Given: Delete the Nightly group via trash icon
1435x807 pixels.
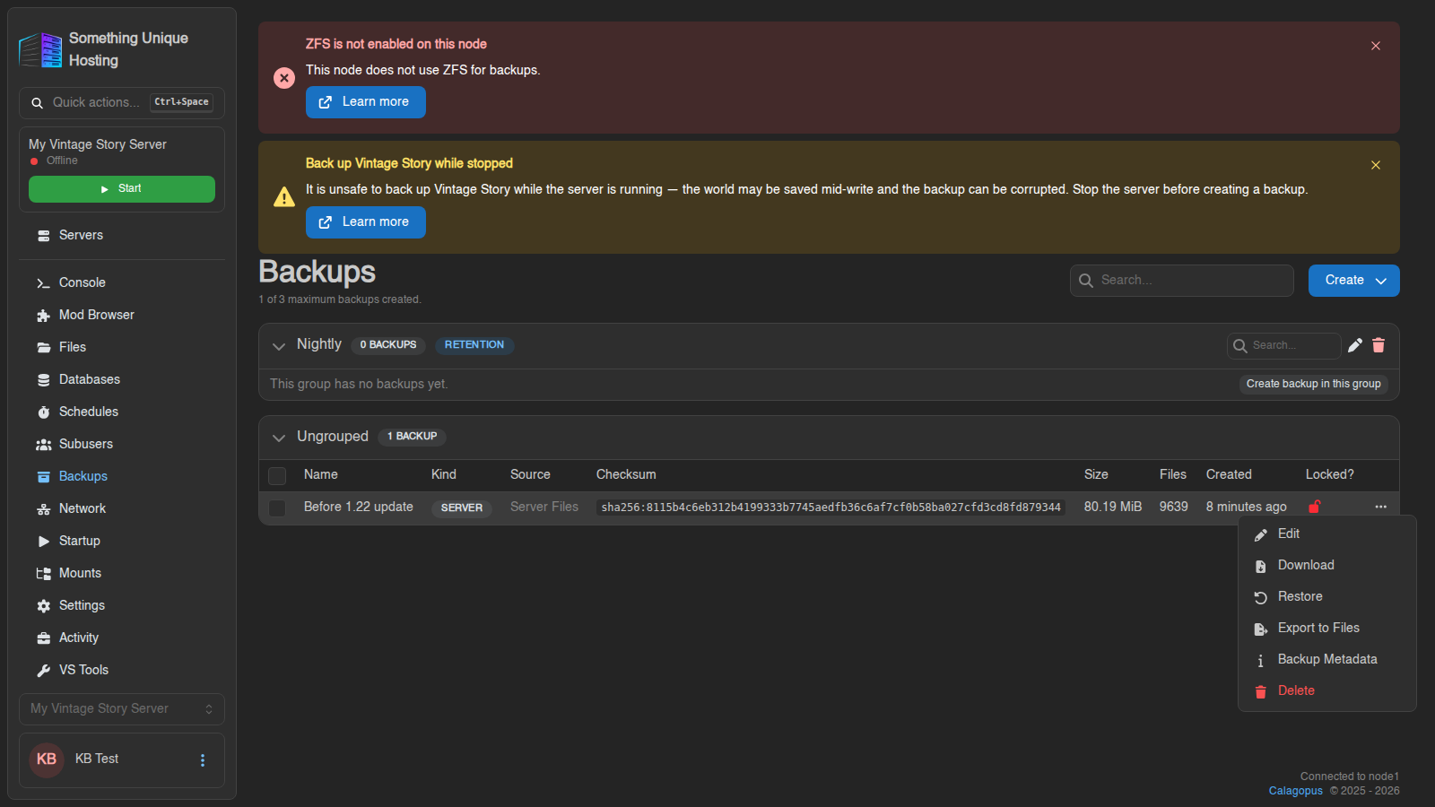Looking at the screenshot, I should click(x=1378, y=345).
